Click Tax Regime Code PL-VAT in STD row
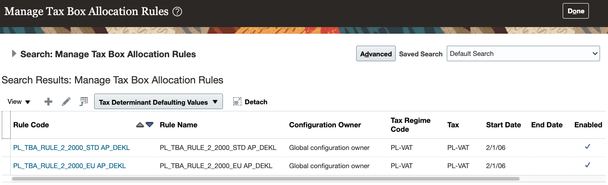 [401, 148]
